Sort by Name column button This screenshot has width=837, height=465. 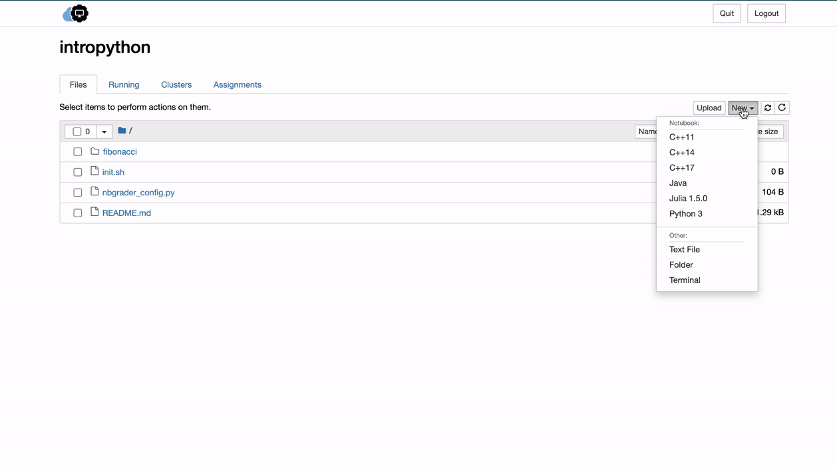coord(646,132)
